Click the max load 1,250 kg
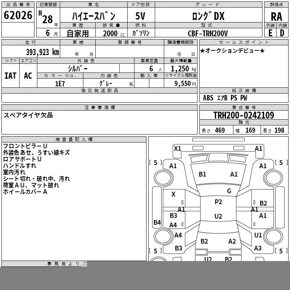Viewport: 290px width, 290px height. (x=183, y=69)
